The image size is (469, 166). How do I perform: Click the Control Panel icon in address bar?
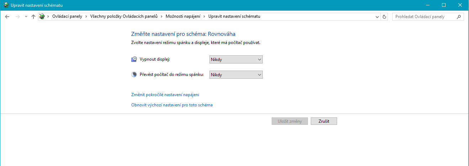(x=42, y=17)
